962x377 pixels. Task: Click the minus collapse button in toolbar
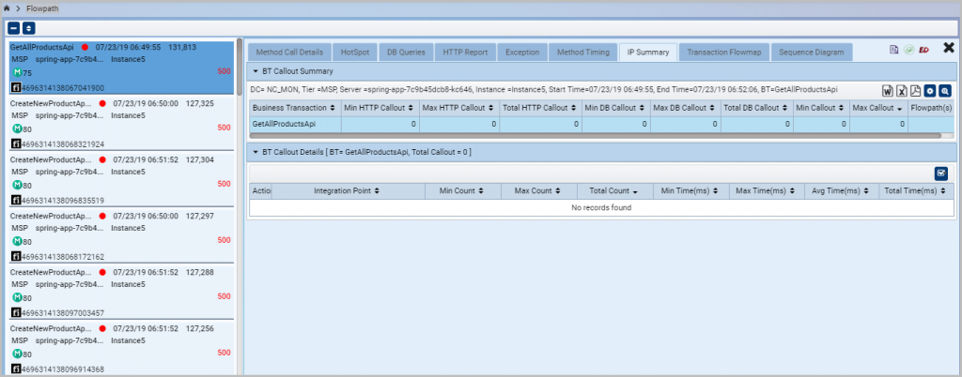(x=14, y=28)
